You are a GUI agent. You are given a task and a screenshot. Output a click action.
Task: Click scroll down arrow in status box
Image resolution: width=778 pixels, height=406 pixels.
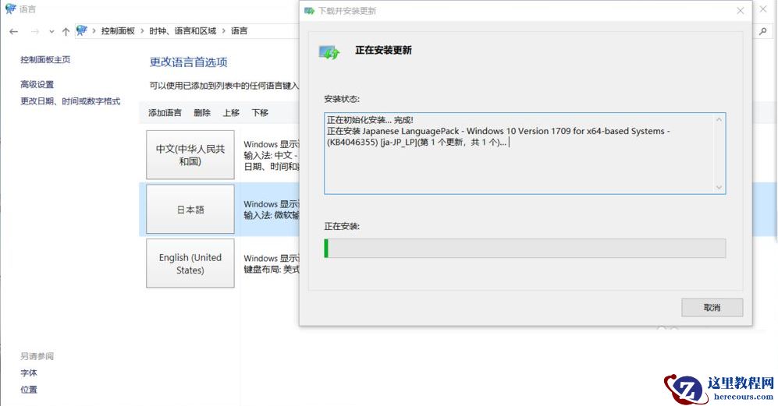point(719,187)
